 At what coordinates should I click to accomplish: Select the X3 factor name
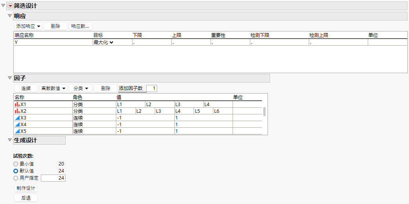pyautogui.click(x=24, y=118)
